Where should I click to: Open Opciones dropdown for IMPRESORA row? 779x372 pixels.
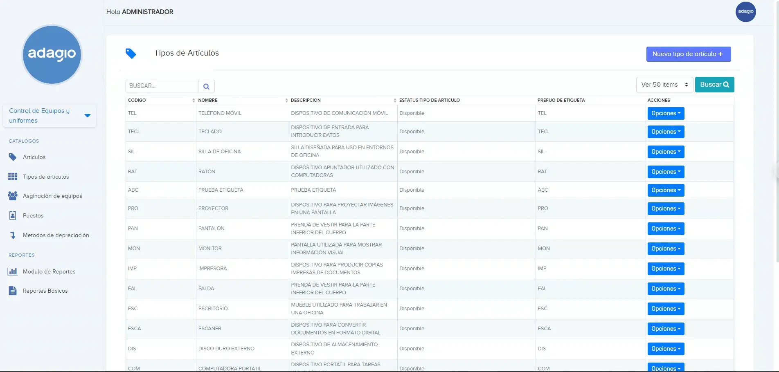click(x=666, y=269)
